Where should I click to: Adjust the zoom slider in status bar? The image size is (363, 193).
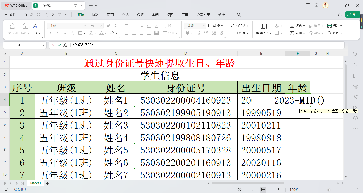[x=329, y=190]
